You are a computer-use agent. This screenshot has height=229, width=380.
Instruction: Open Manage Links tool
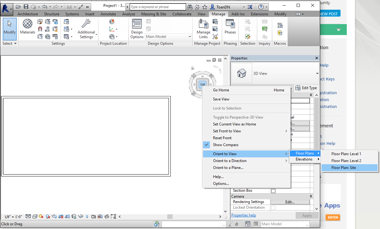click(203, 29)
